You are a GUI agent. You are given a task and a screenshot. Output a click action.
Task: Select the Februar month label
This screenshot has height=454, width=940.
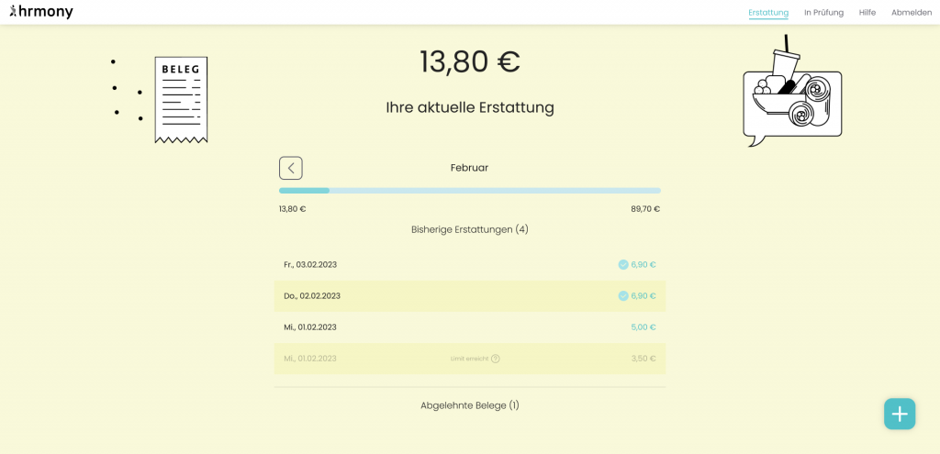(469, 168)
